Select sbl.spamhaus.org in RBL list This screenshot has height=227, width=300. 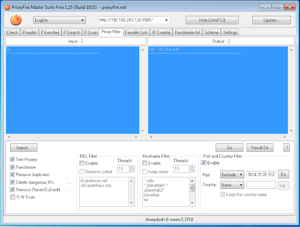click(96, 185)
